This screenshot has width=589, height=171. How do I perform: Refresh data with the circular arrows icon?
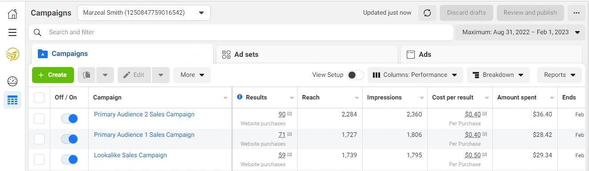(427, 13)
